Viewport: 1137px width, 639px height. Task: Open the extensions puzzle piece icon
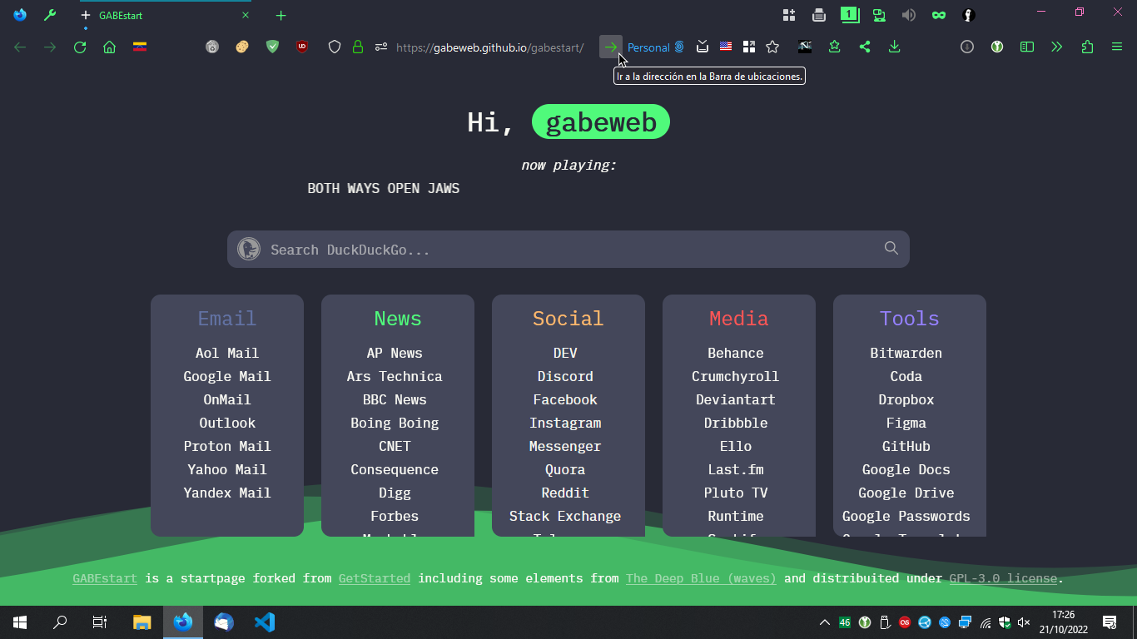pyautogui.click(x=1087, y=47)
